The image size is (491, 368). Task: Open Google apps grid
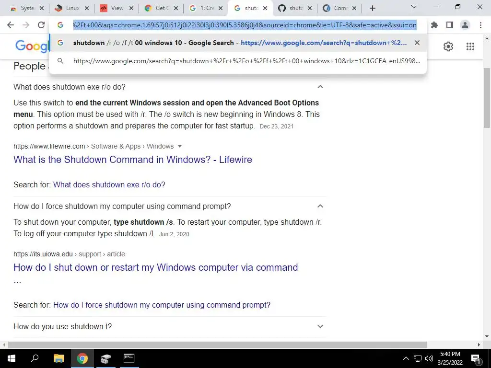470,46
